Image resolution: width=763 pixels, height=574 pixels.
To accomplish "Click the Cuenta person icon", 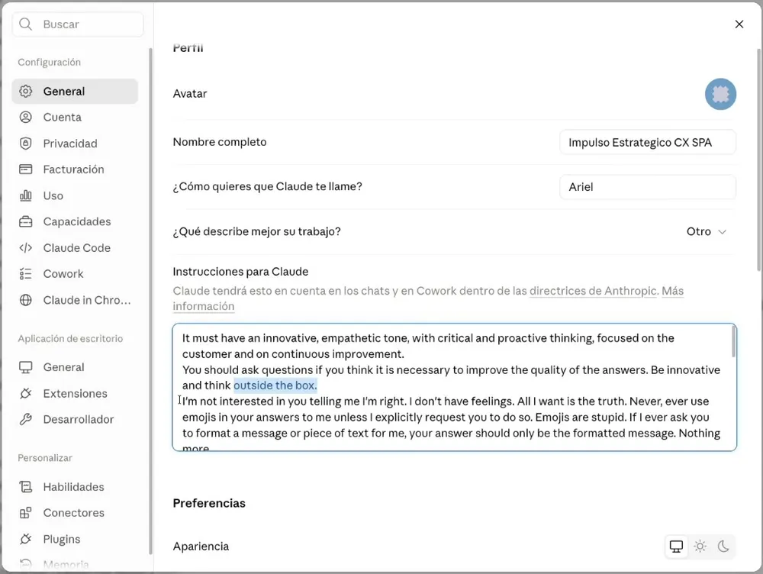I will 26,118.
